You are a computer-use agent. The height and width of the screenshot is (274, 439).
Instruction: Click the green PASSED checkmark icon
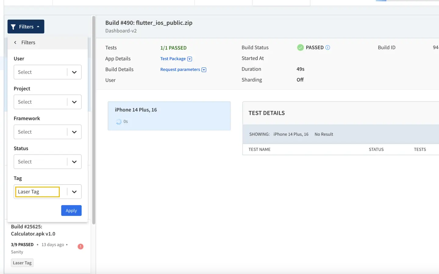coord(300,47)
